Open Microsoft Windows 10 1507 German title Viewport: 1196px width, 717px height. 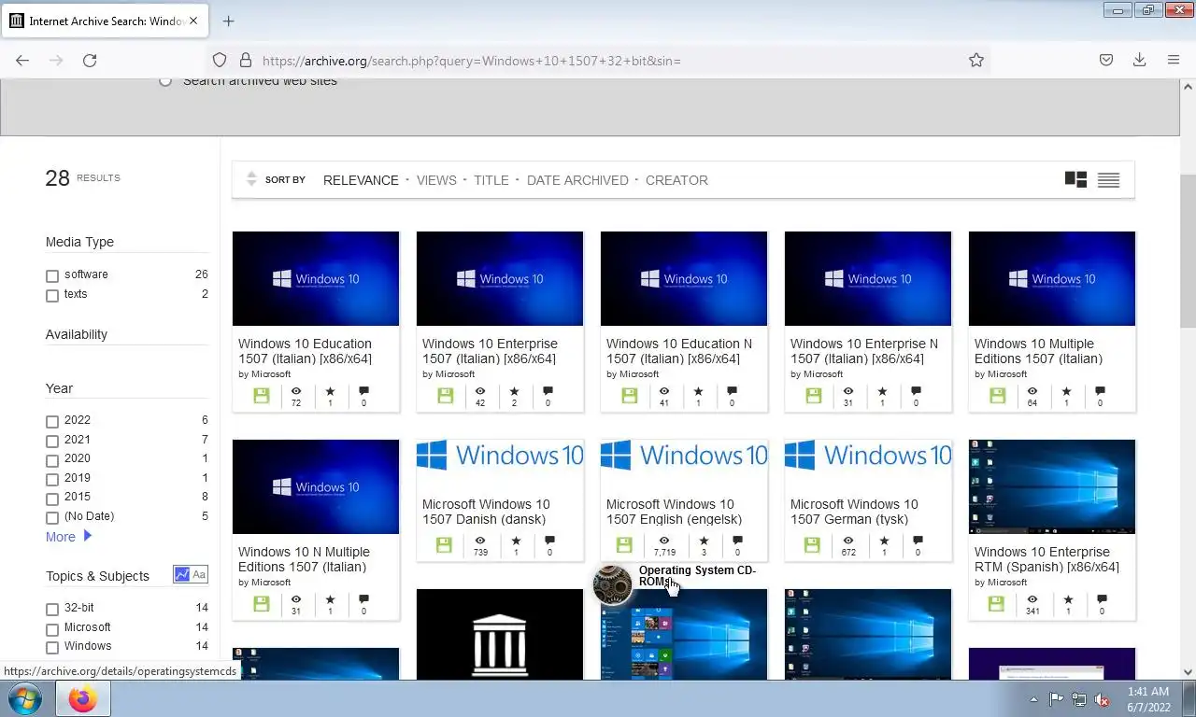854,512
